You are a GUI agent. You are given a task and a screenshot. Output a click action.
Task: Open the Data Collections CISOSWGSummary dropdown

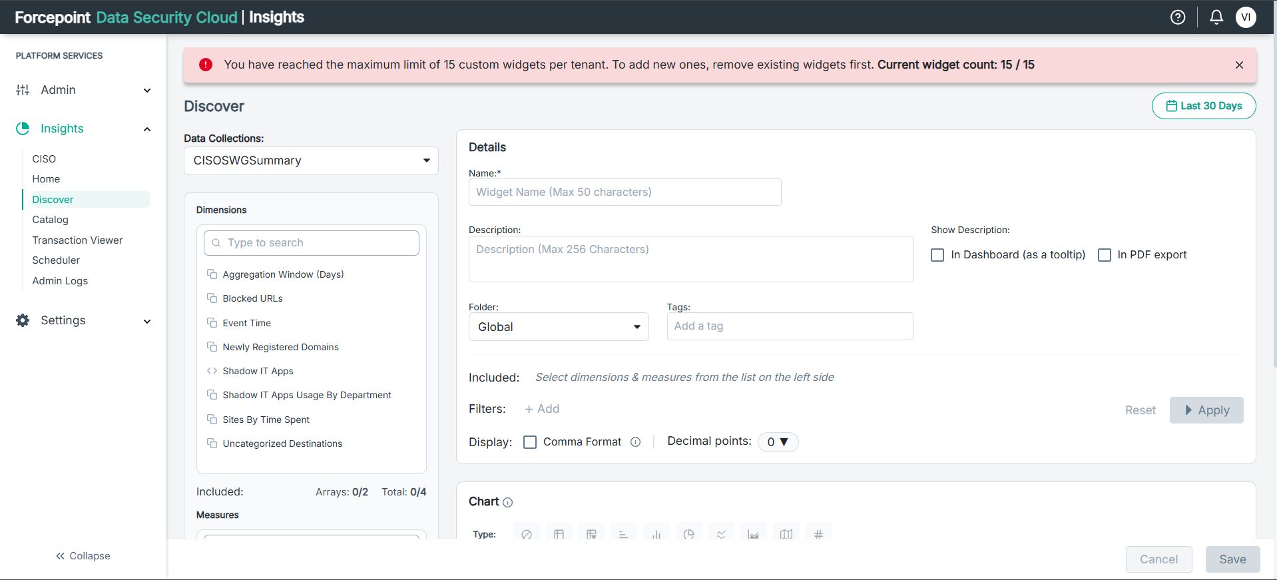311,160
